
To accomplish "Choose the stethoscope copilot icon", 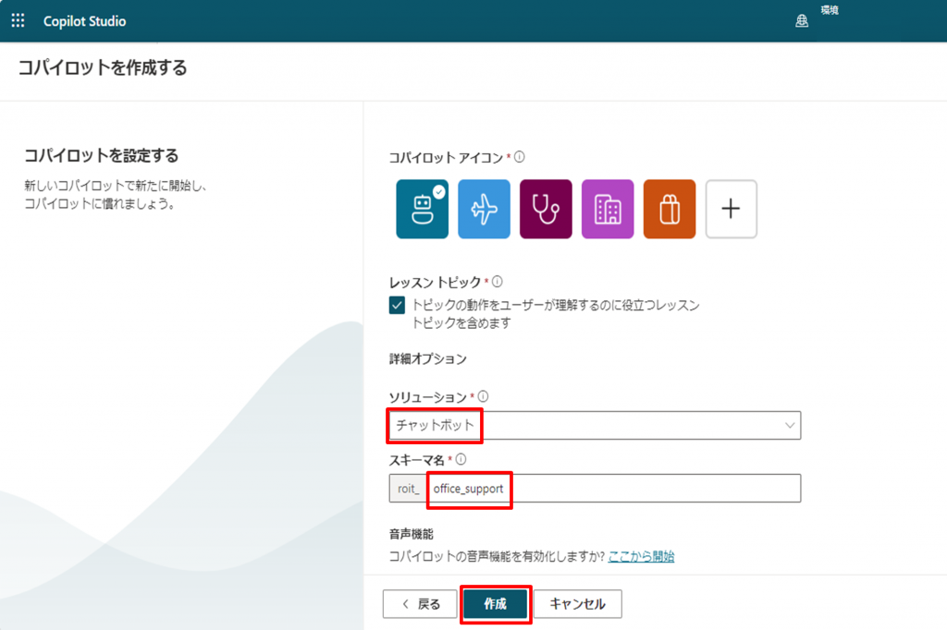I will coord(546,209).
